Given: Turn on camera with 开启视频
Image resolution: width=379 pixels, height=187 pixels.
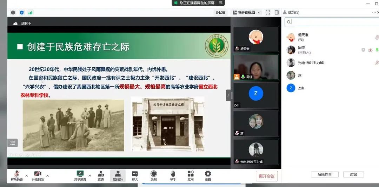Looking at the screenshot, I should point(38,174).
